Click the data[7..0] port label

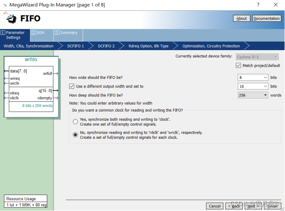point(19,71)
